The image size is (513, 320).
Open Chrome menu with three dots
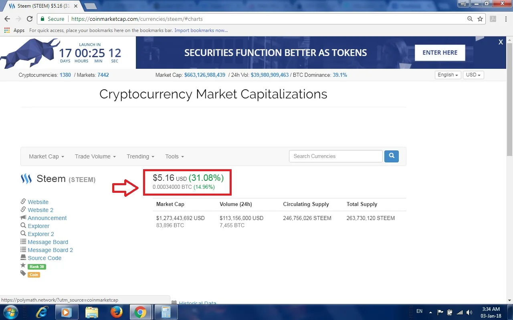tap(506, 19)
